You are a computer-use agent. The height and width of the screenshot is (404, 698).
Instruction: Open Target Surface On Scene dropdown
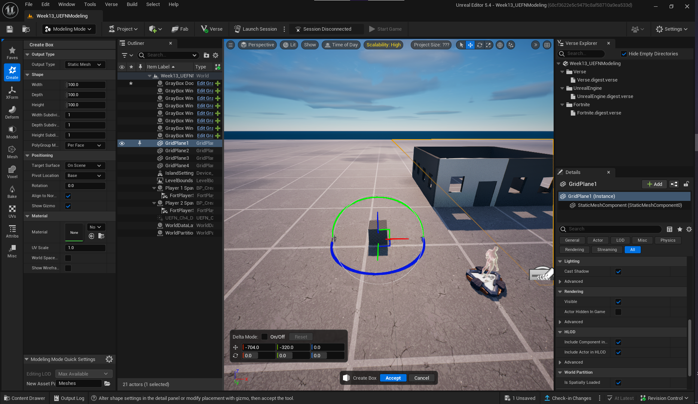[x=85, y=166]
